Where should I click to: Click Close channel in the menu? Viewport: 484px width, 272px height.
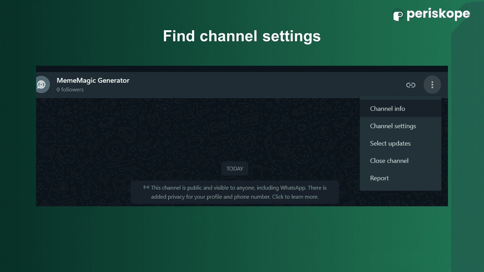(389, 161)
